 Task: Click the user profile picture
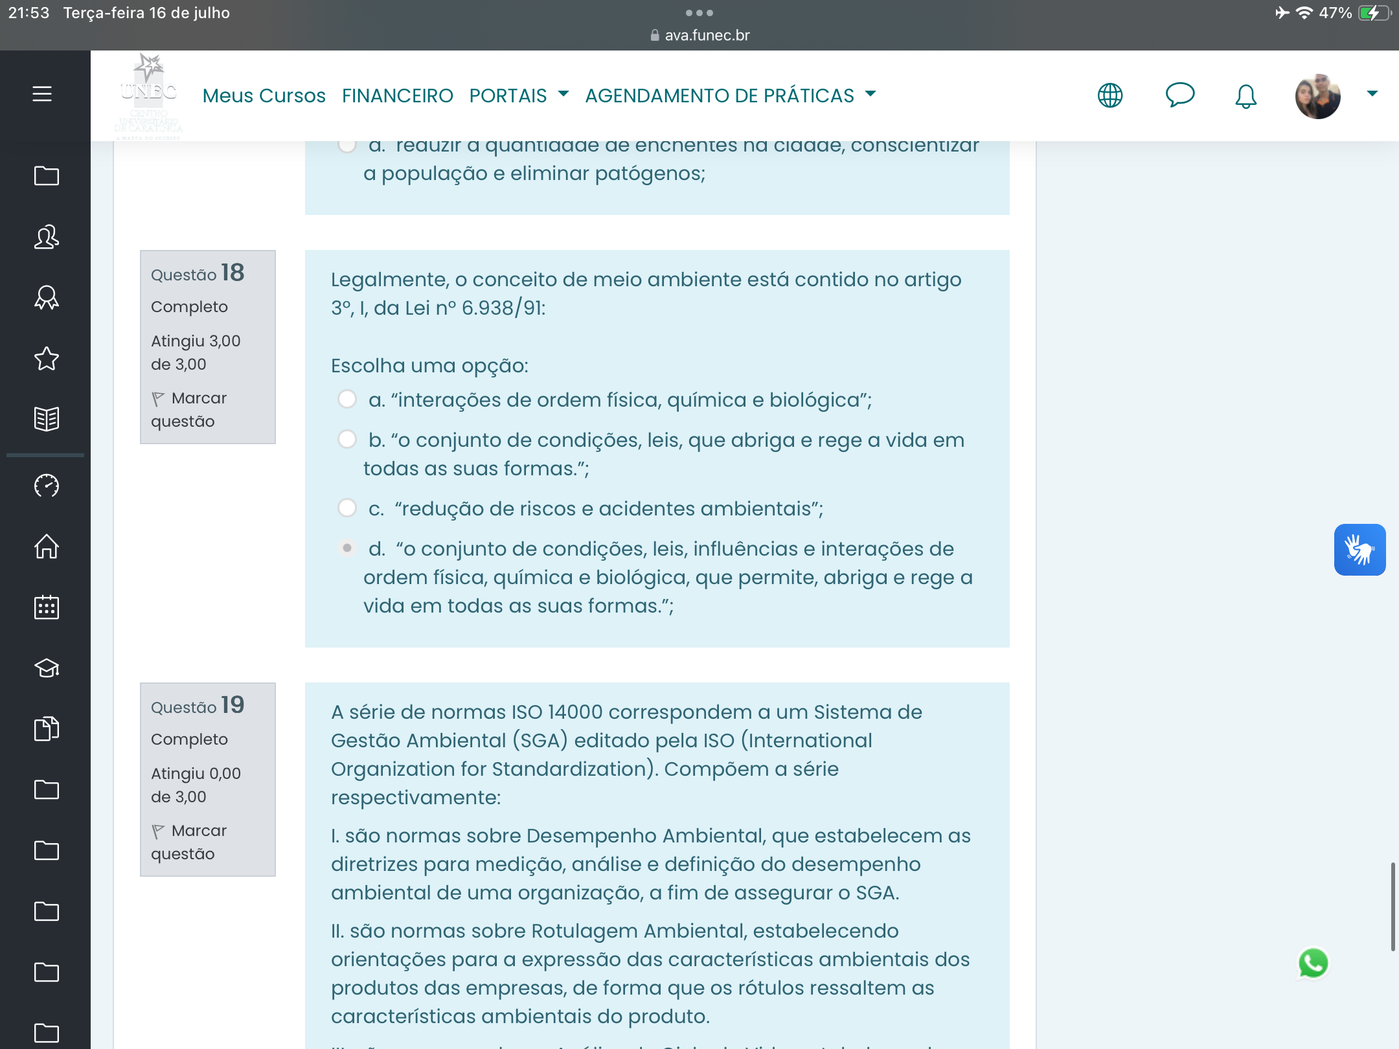[x=1317, y=96]
